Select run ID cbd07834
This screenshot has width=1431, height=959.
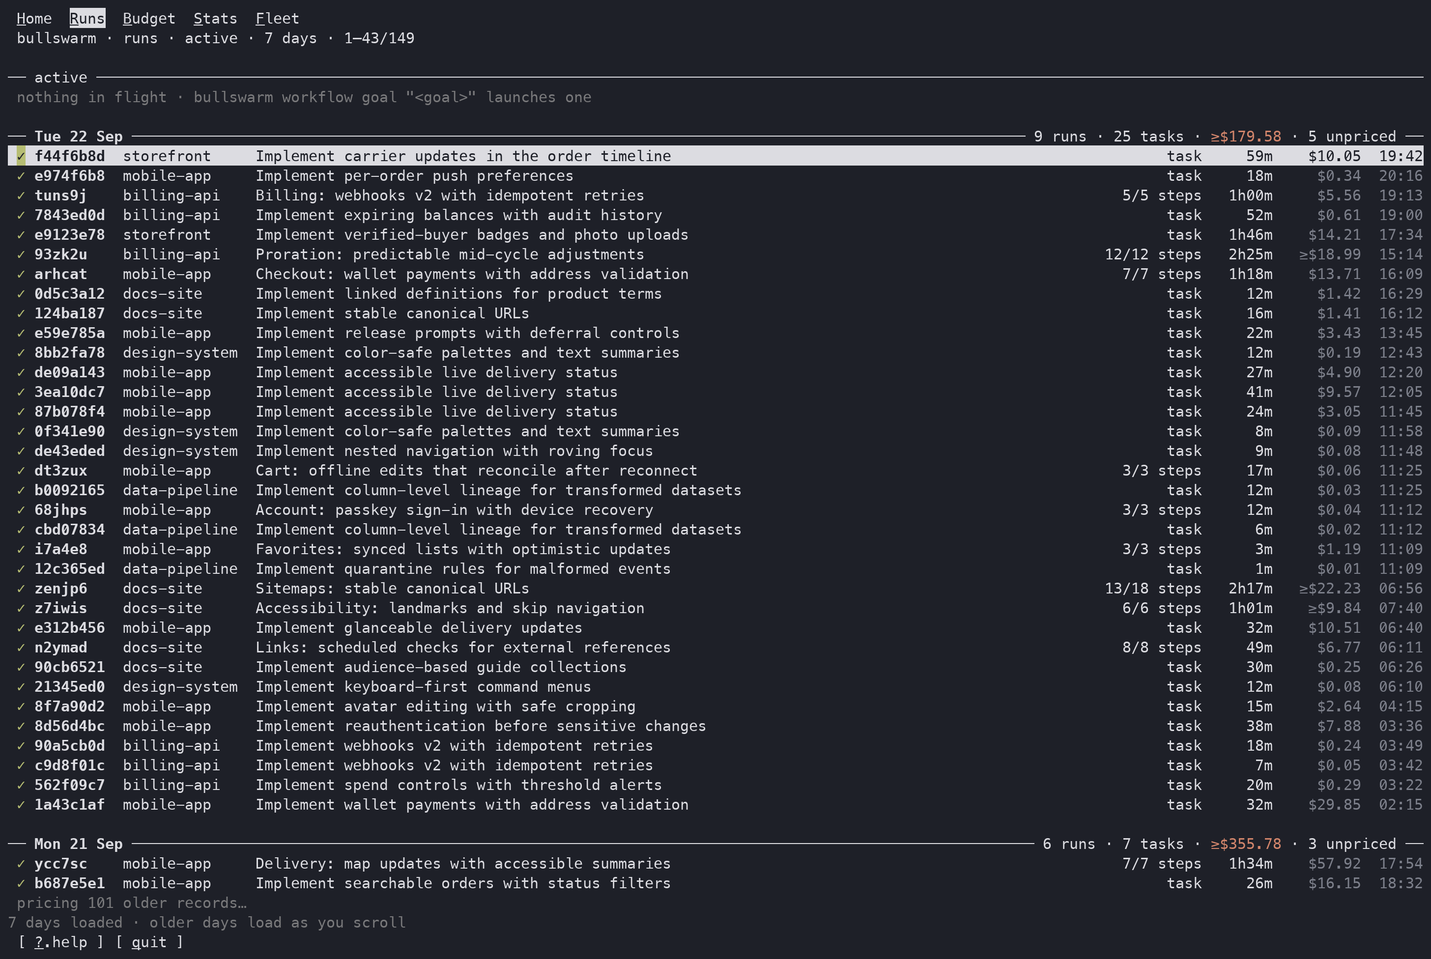pos(70,529)
